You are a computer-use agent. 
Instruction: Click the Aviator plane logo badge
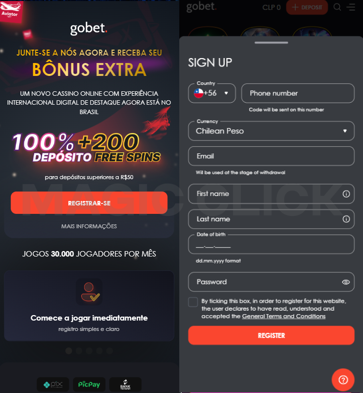click(x=11, y=10)
